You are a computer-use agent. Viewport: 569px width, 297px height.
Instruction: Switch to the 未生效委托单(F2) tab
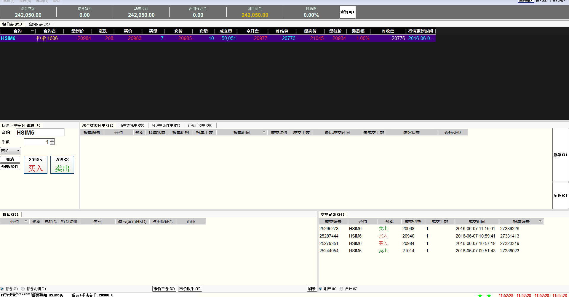coord(98,125)
